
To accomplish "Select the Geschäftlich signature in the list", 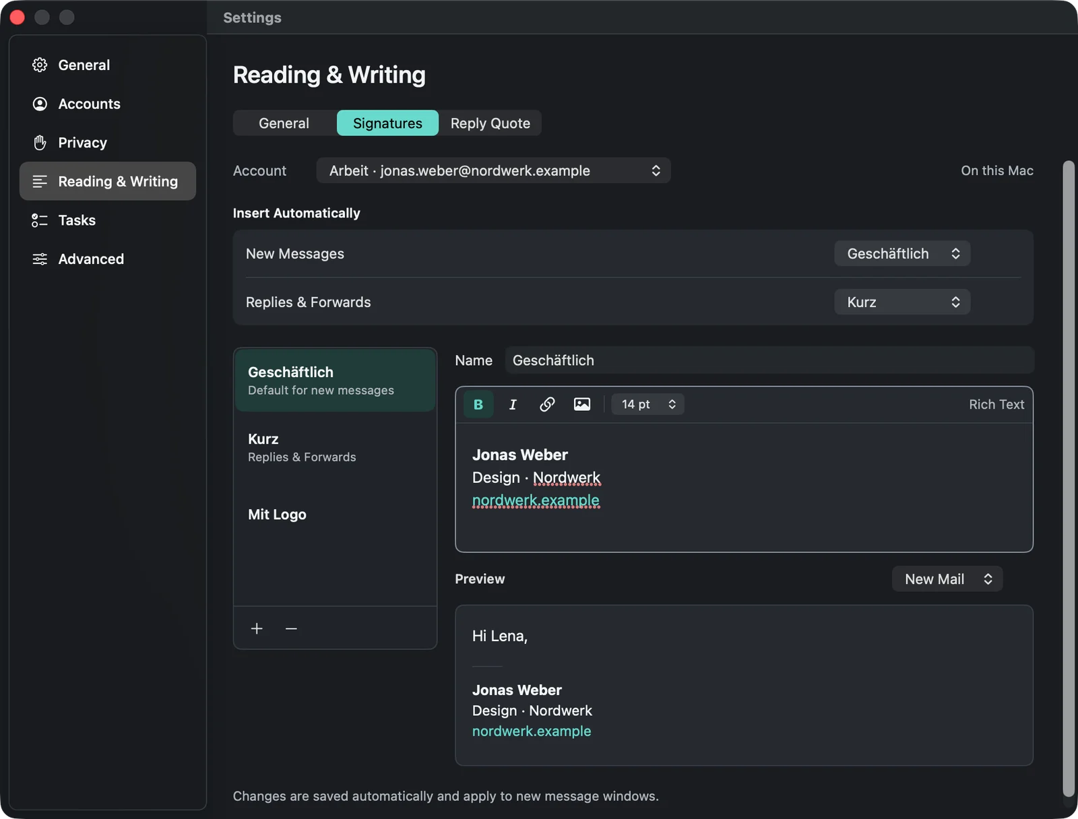I will [335, 381].
